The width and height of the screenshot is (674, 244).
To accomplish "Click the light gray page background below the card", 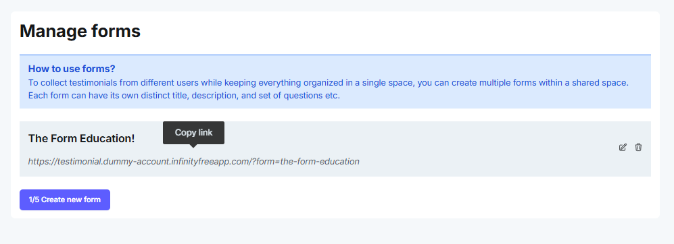I will (x=335, y=232).
